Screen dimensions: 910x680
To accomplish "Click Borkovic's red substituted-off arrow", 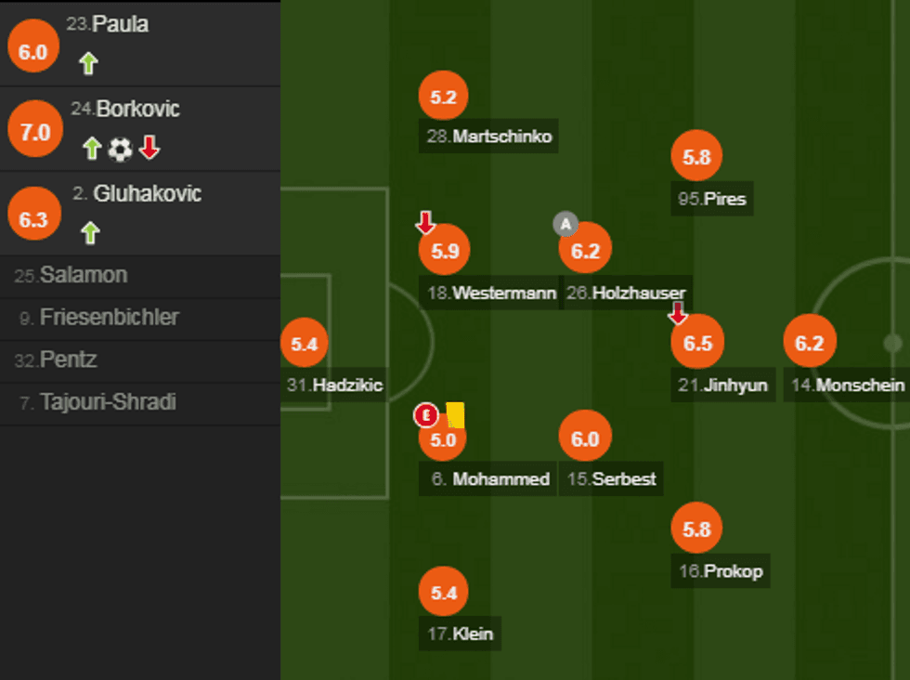I will tap(149, 148).
